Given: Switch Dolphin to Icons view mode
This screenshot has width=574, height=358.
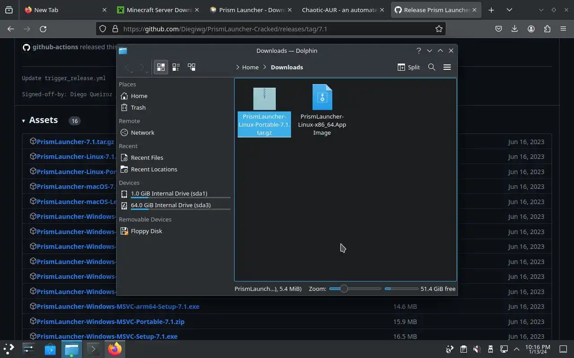Looking at the screenshot, I should [x=161, y=67].
